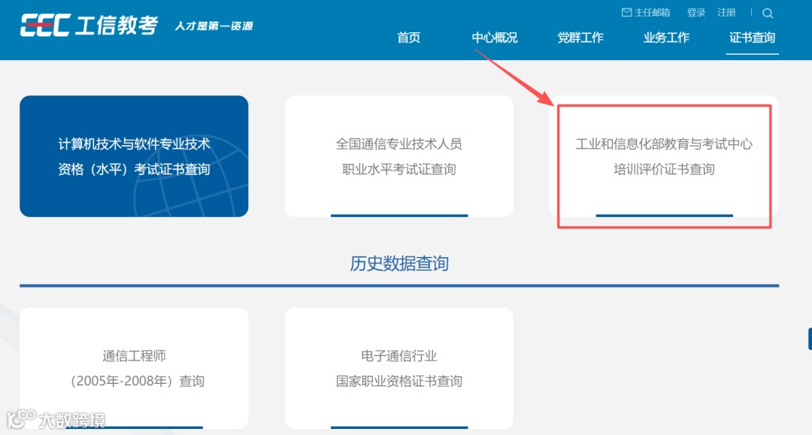
Task: Open the 业务工作 menu item
Action: [666, 38]
